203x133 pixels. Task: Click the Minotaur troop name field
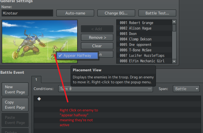click(27, 13)
